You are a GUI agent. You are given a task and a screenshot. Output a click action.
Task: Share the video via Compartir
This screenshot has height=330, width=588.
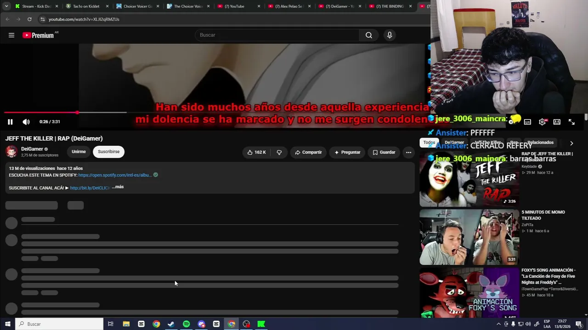click(x=308, y=152)
